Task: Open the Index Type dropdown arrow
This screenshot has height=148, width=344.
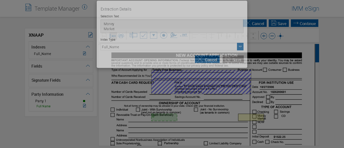Action: (x=240, y=47)
